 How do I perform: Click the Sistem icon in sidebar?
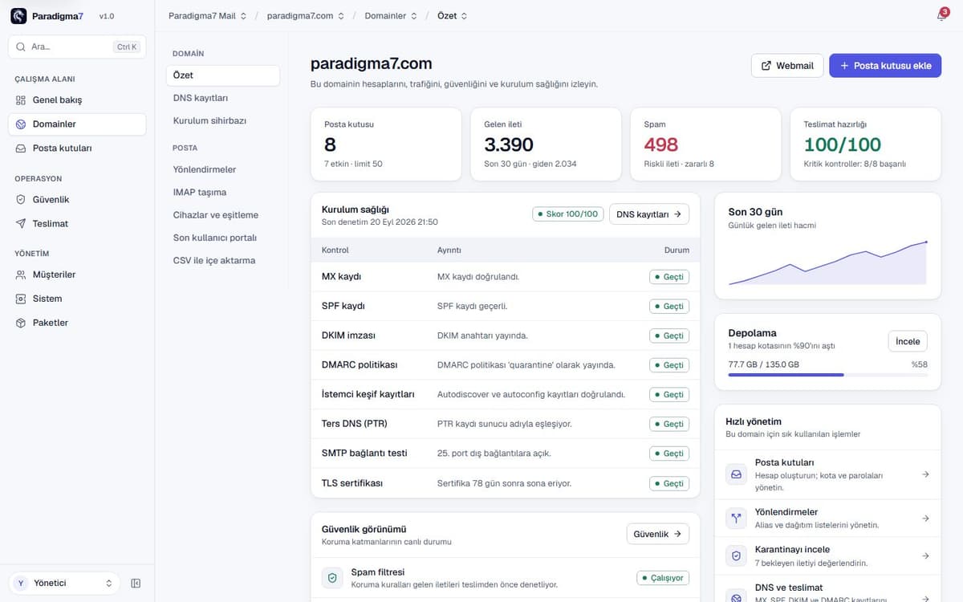point(21,299)
